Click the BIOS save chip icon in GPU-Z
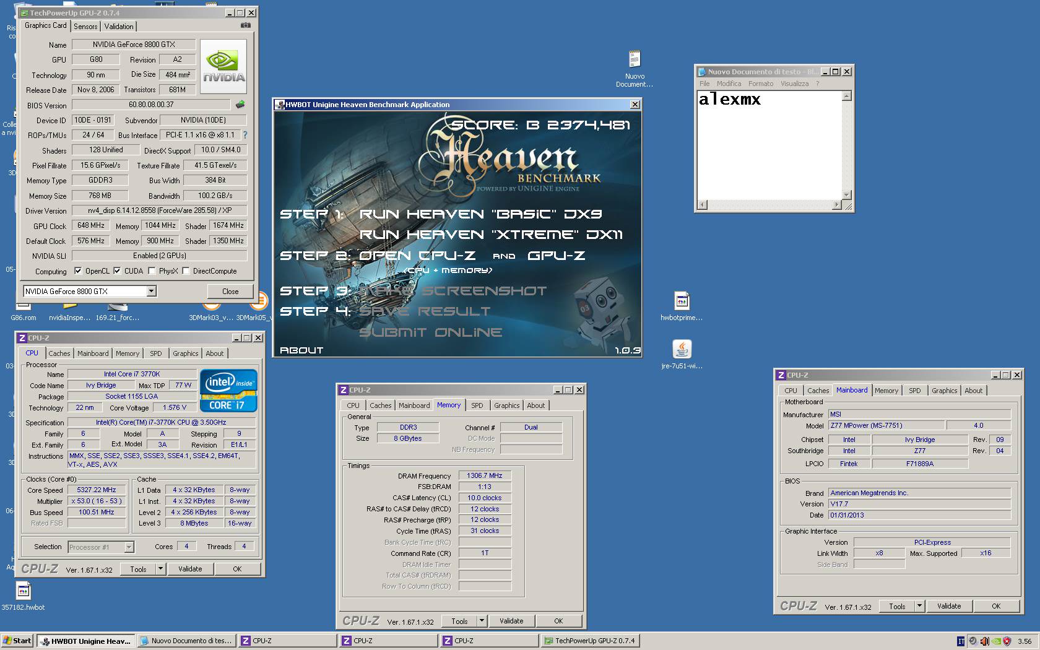 [x=240, y=105]
